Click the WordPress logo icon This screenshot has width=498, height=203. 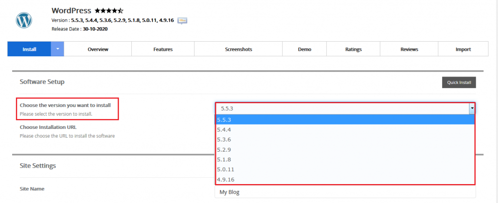(24, 20)
